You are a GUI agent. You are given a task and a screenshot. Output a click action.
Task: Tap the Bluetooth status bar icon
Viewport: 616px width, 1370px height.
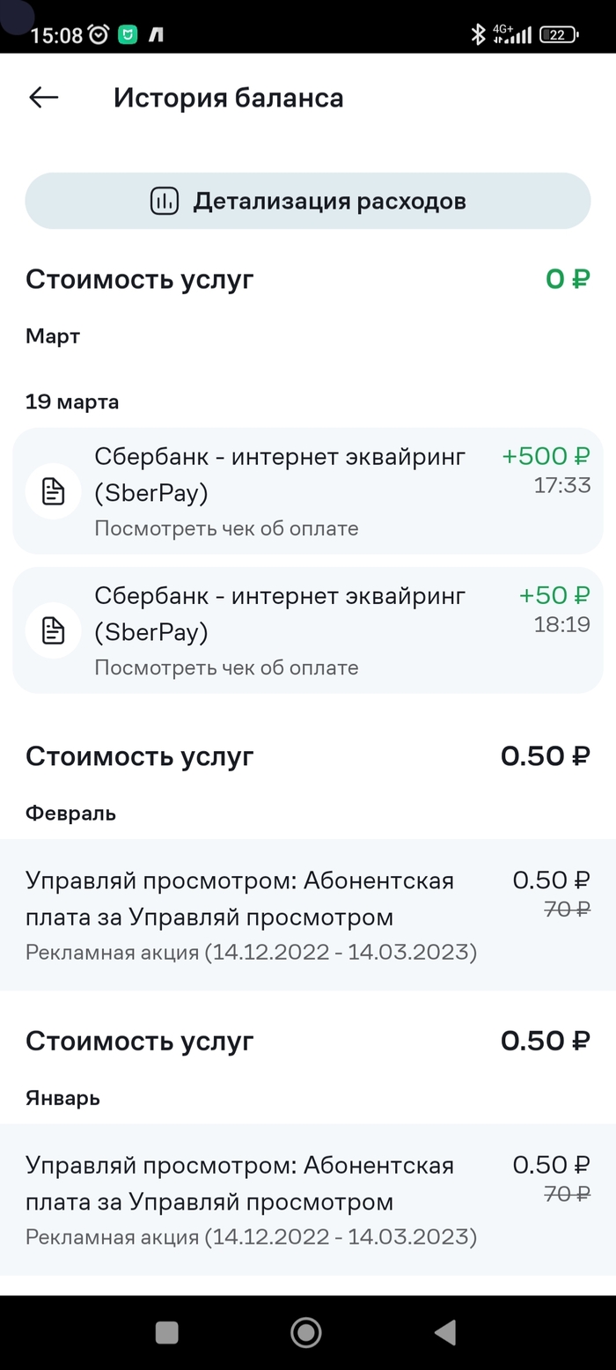(478, 35)
